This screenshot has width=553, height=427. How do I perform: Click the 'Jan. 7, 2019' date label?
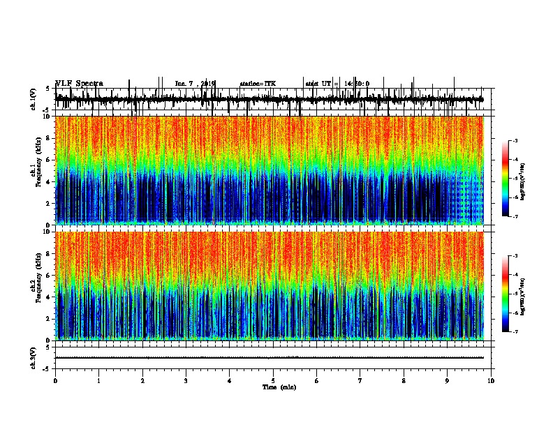pos(195,84)
